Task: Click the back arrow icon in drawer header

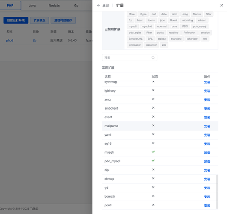Action: pos(99,6)
